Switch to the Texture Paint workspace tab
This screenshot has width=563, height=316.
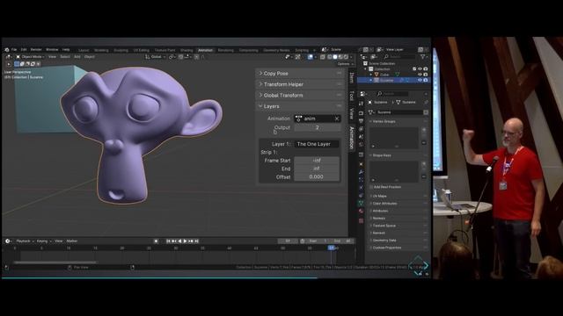165,50
